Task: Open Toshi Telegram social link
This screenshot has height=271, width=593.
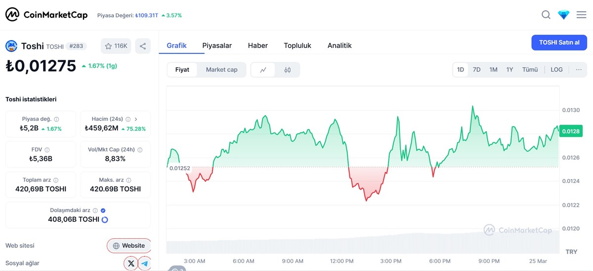Action: click(x=145, y=264)
